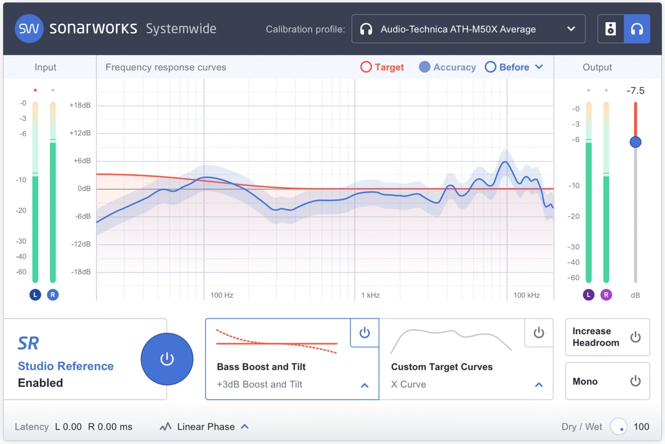The width and height of the screenshot is (665, 444).
Task: Toggle the Before curve display
Action: pyautogui.click(x=507, y=67)
